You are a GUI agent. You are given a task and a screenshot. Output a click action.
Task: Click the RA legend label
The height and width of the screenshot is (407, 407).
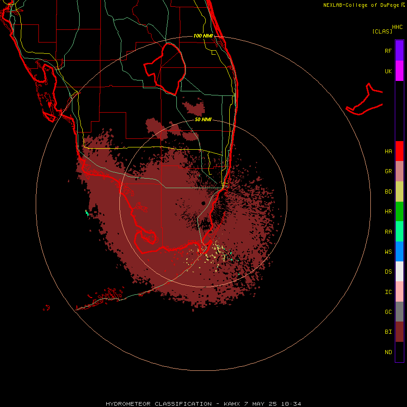[x=388, y=232]
